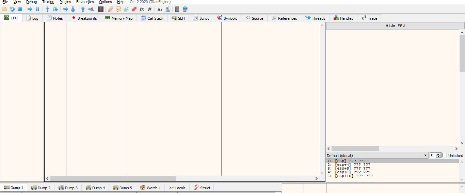Expand the Default (stdcall) calling convention dropdown

425,155
